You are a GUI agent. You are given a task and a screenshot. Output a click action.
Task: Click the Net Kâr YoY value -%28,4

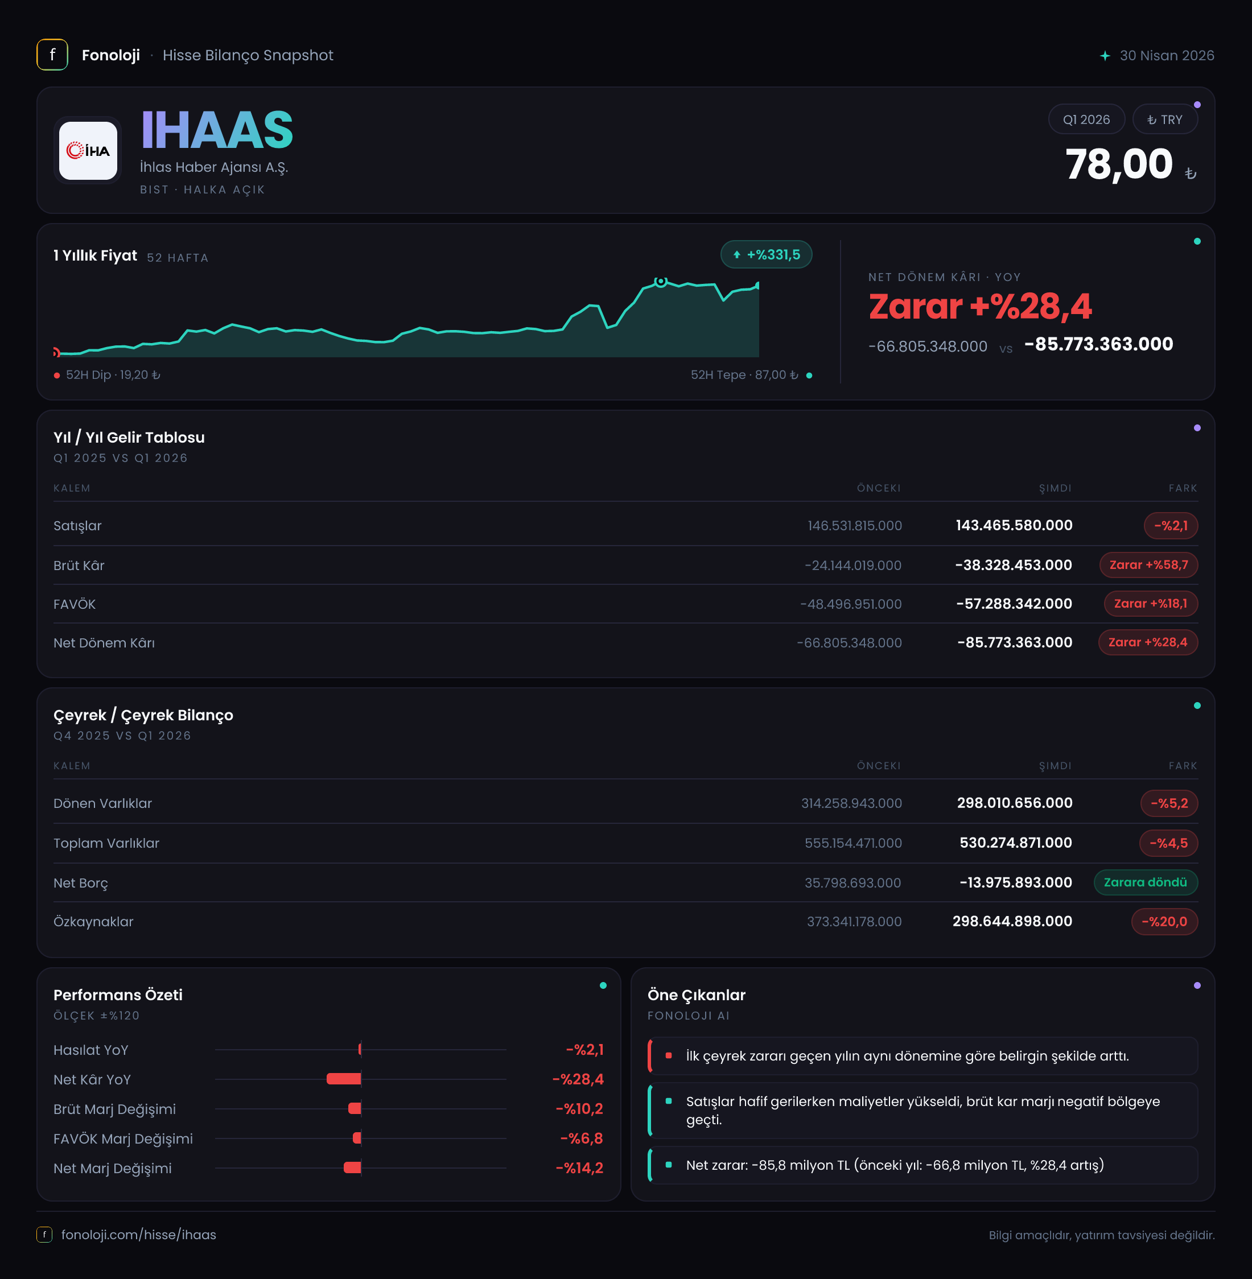578,1079
